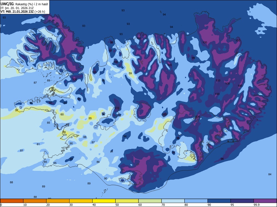Click the '95' humidity value on the map
277x207 pixels.
coord(103,80)
